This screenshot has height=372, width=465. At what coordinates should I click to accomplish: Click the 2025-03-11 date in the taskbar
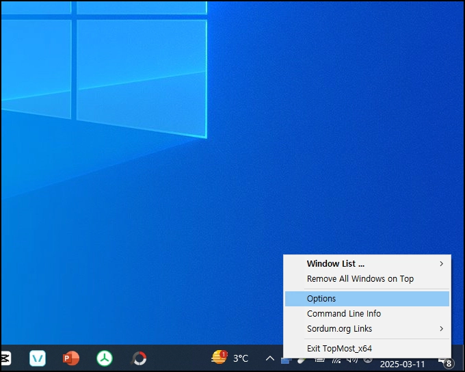click(402, 364)
